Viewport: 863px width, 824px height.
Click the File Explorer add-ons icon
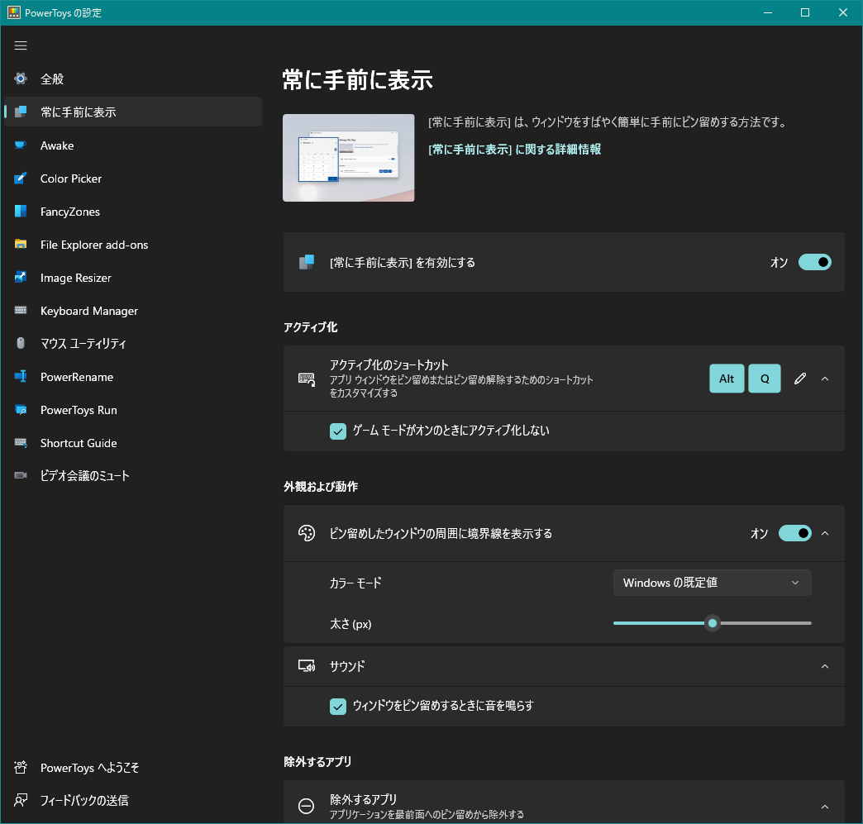21,245
